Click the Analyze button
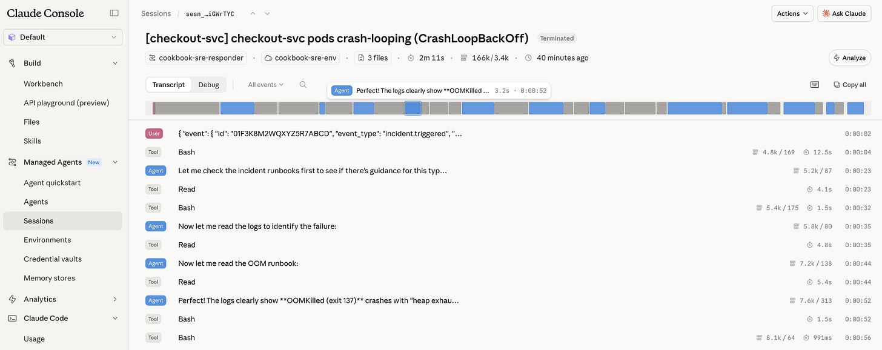The image size is (882, 350). [849, 58]
